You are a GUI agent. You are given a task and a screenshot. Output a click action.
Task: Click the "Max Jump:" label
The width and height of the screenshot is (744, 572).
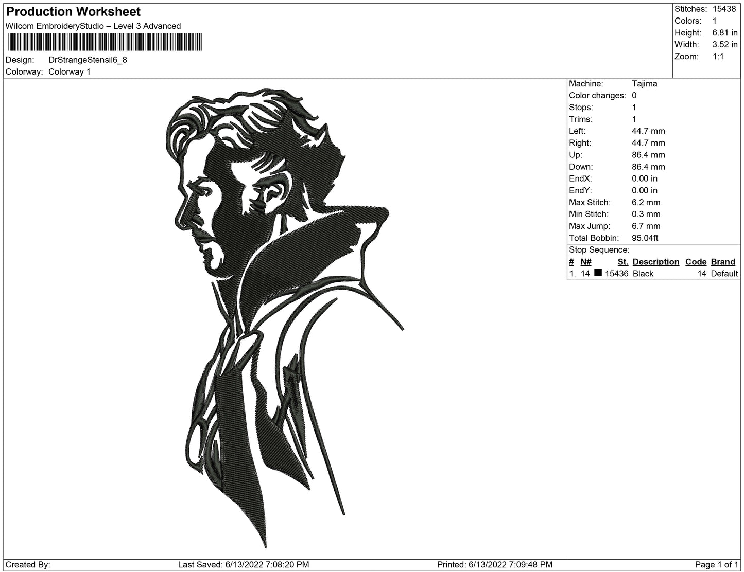(590, 226)
